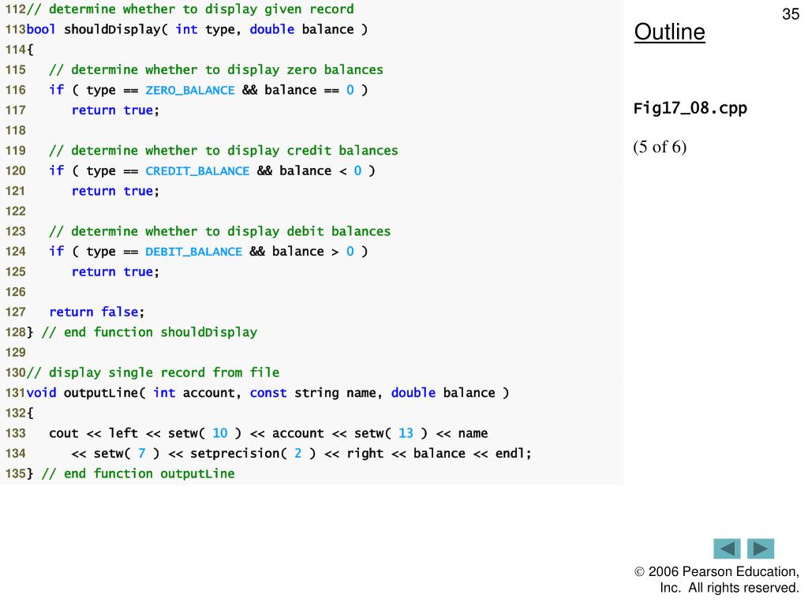The height and width of the screenshot is (606, 808).
Task: Click the comment 'display single record from file'
Action: pyautogui.click(x=153, y=372)
